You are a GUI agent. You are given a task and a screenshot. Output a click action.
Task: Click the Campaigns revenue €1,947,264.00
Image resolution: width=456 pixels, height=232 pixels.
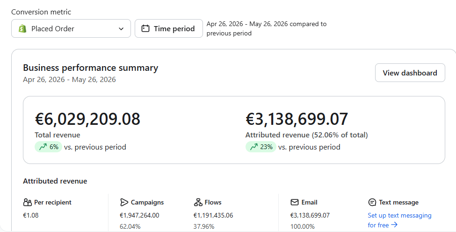(x=139, y=215)
